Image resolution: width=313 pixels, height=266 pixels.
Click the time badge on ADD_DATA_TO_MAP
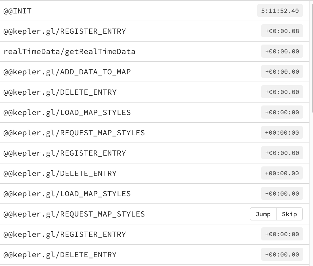tap(282, 71)
